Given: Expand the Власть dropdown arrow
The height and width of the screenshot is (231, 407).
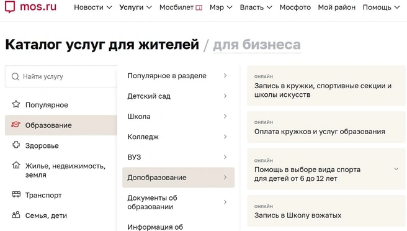Looking at the screenshot, I should (269, 7).
